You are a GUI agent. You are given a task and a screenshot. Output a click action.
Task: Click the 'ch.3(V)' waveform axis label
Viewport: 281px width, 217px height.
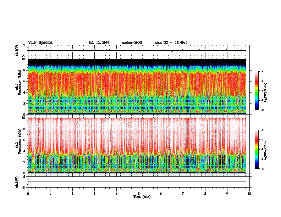[17, 182]
